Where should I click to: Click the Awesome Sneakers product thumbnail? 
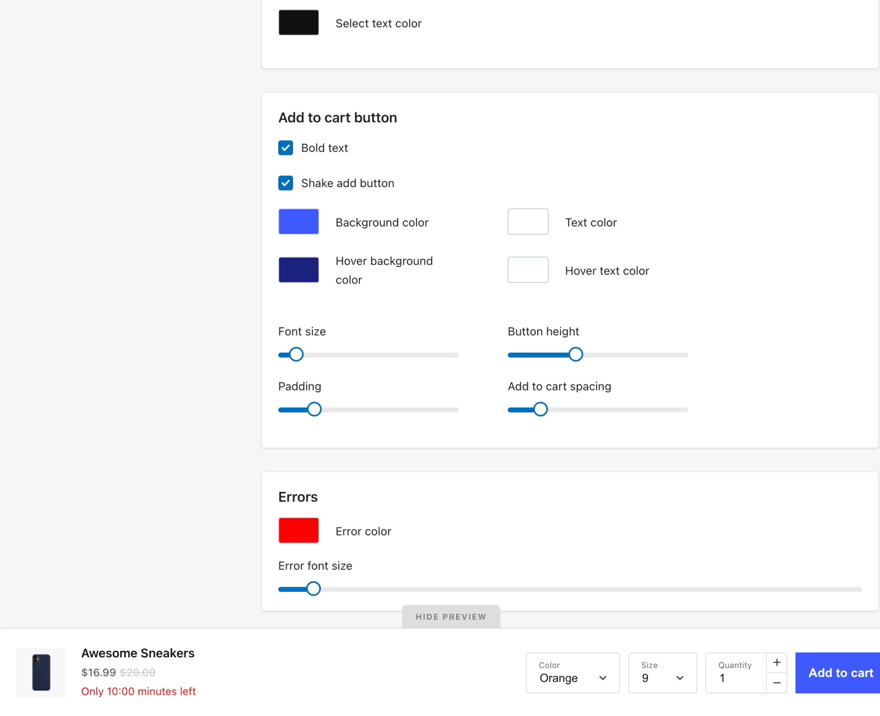pyautogui.click(x=41, y=672)
